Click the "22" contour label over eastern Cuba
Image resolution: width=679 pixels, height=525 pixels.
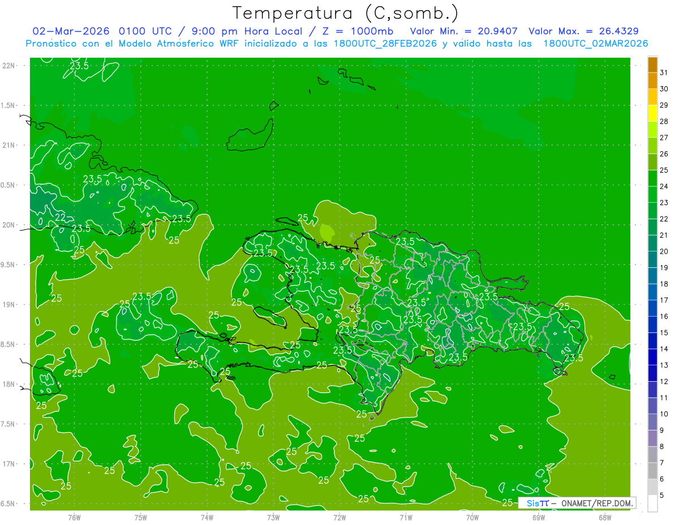click(x=60, y=217)
